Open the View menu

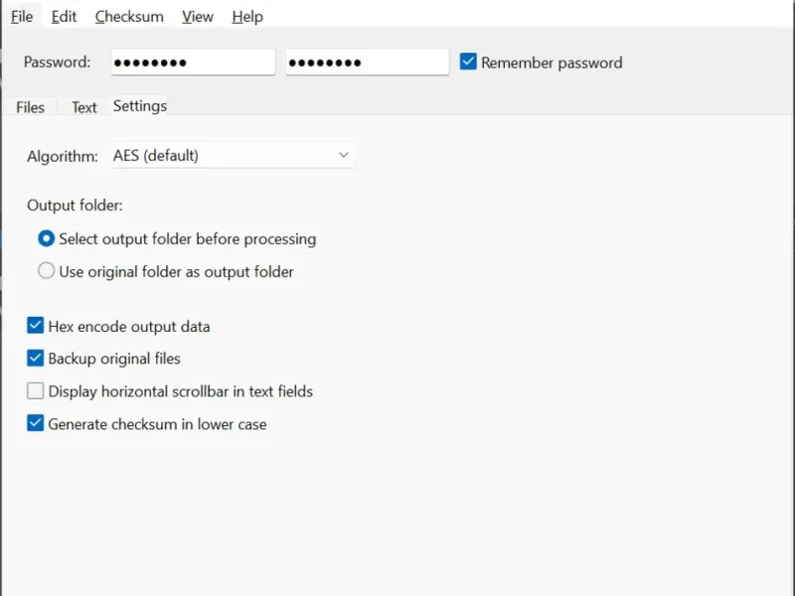tap(198, 17)
